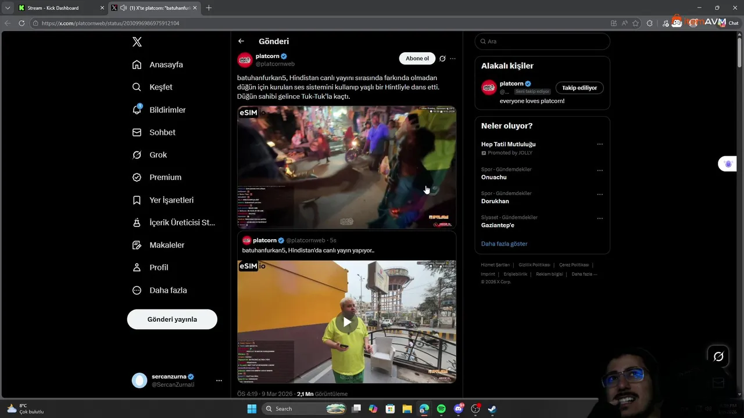
Task: Open new browser tab
Action: pyautogui.click(x=209, y=8)
